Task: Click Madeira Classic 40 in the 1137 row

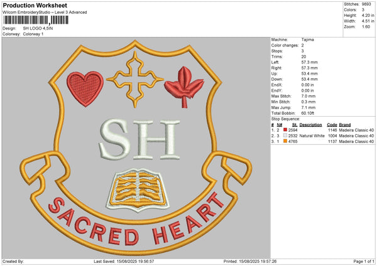Action: click(356, 142)
